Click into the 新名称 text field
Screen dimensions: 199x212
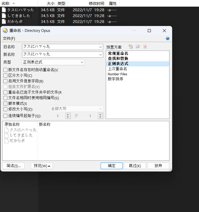coord(60,55)
